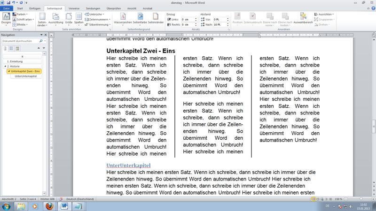The image size is (376, 211).
Task: Open the Silbentrennung hyphenation dropdown
Action: 99,24
